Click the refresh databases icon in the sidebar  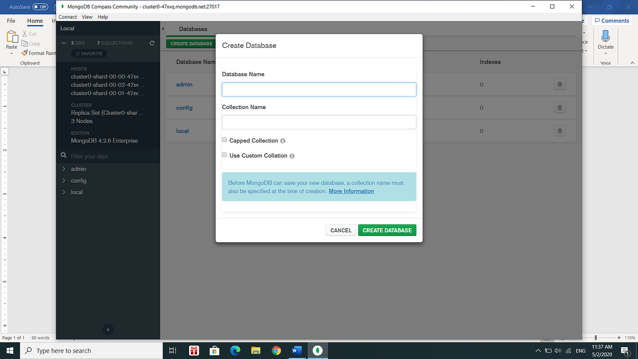pos(152,43)
